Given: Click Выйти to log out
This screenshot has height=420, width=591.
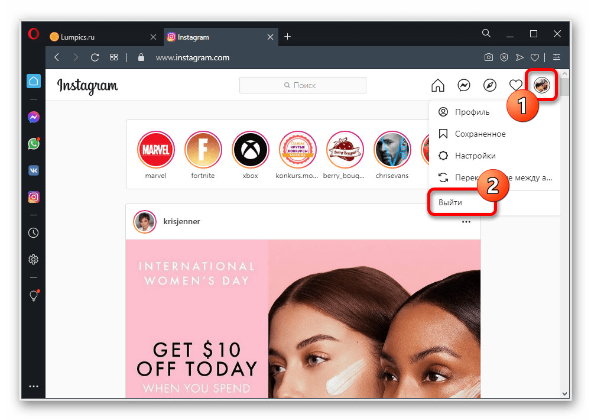Looking at the screenshot, I should click(450, 202).
